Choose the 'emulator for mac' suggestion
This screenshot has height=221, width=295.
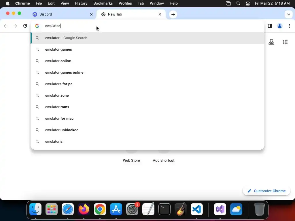pyautogui.click(x=147, y=118)
